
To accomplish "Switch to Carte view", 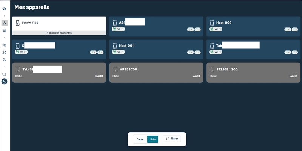I will [140, 139].
